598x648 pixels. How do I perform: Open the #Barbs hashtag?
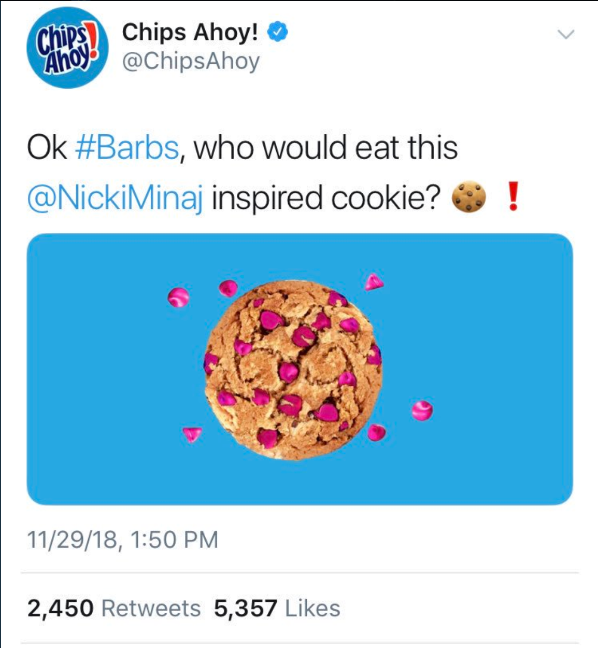(127, 148)
